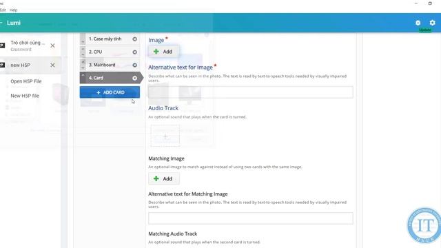Click the ADD CARD button
This screenshot has width=441, height=248.
pyautogui.click(x=110, y=92)
